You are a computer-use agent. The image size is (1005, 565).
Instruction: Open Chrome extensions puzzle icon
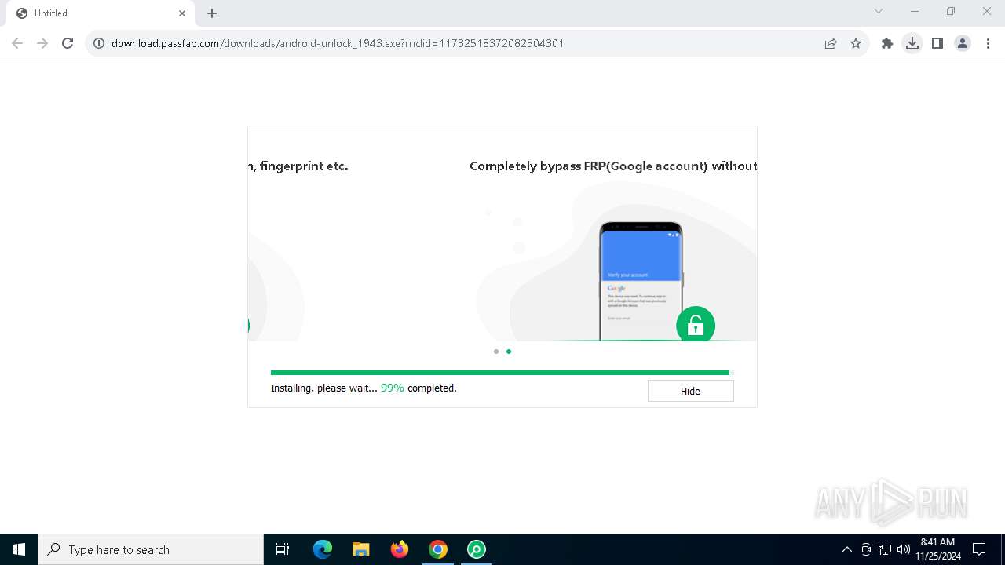coord(887,43)
